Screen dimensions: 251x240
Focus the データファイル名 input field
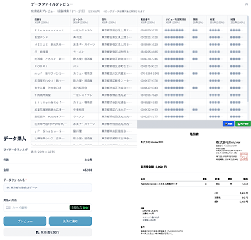[48, 188]
